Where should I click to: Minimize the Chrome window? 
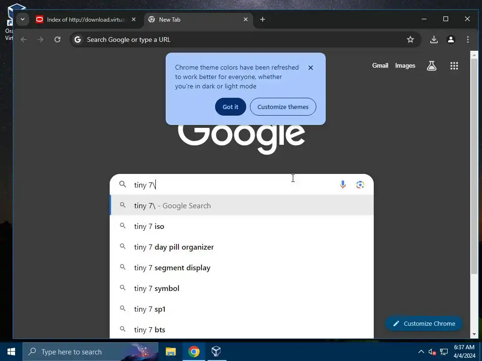point(424,19)
